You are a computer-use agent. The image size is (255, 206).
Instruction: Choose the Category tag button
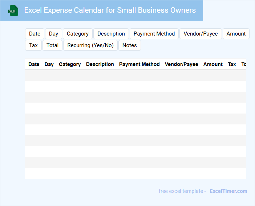(78, 34)
